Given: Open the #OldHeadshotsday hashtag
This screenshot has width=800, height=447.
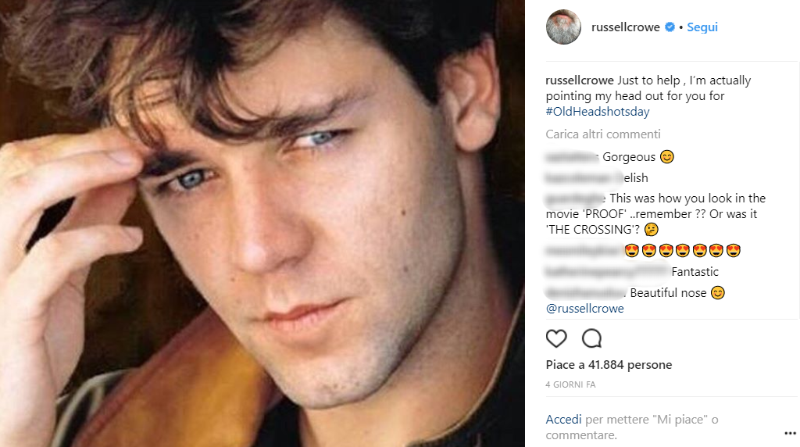Looking at the screenshot, I should [x=598, y=112].
